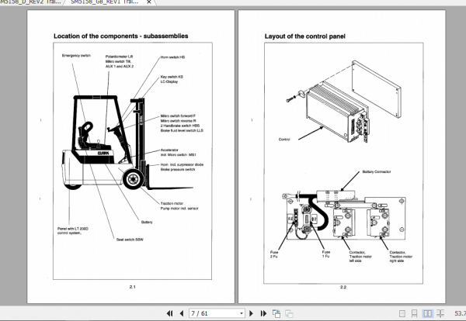Viewport: 466px width, 321px height.
Task: Click the control unit box drawing
Action: [x=337, y=112]
